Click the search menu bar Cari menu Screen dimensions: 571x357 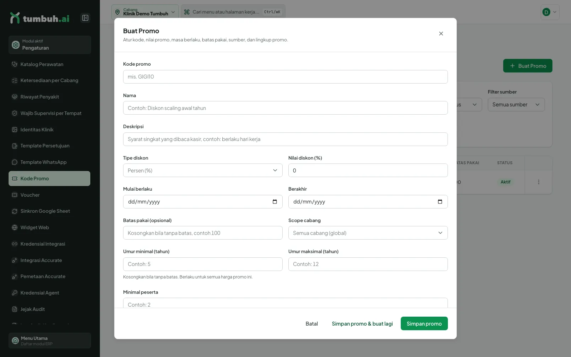[x=233, y=12]
